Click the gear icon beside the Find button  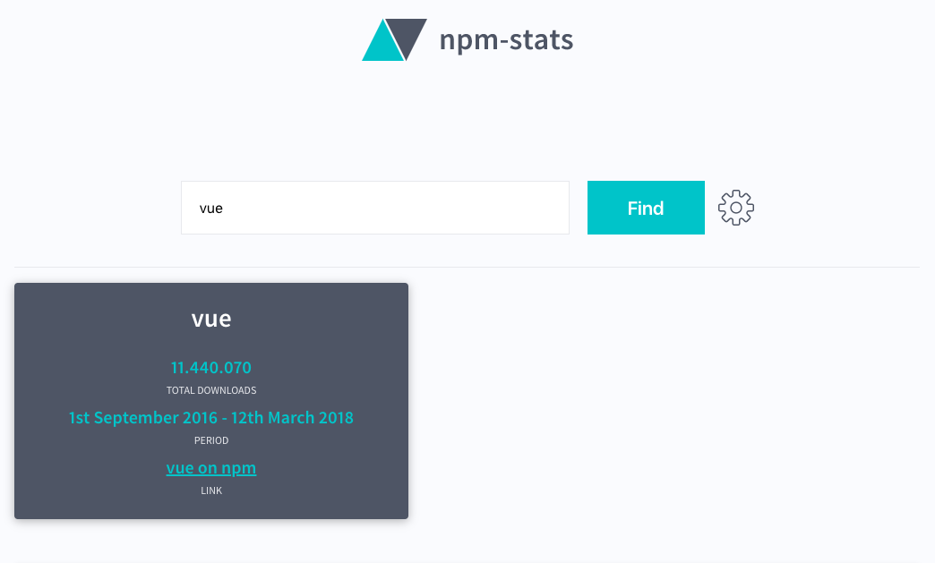pos(735,207)
